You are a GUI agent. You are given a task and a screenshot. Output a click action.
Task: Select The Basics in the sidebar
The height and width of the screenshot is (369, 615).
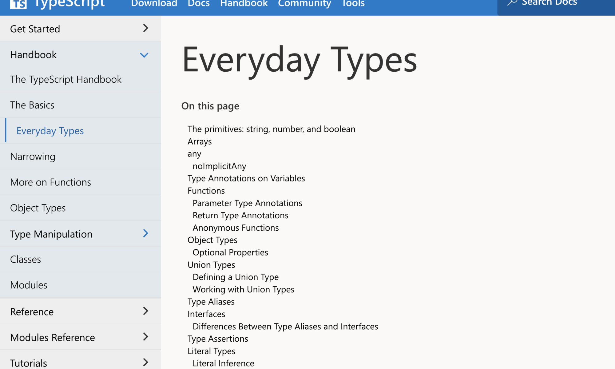tap(32, 105)
